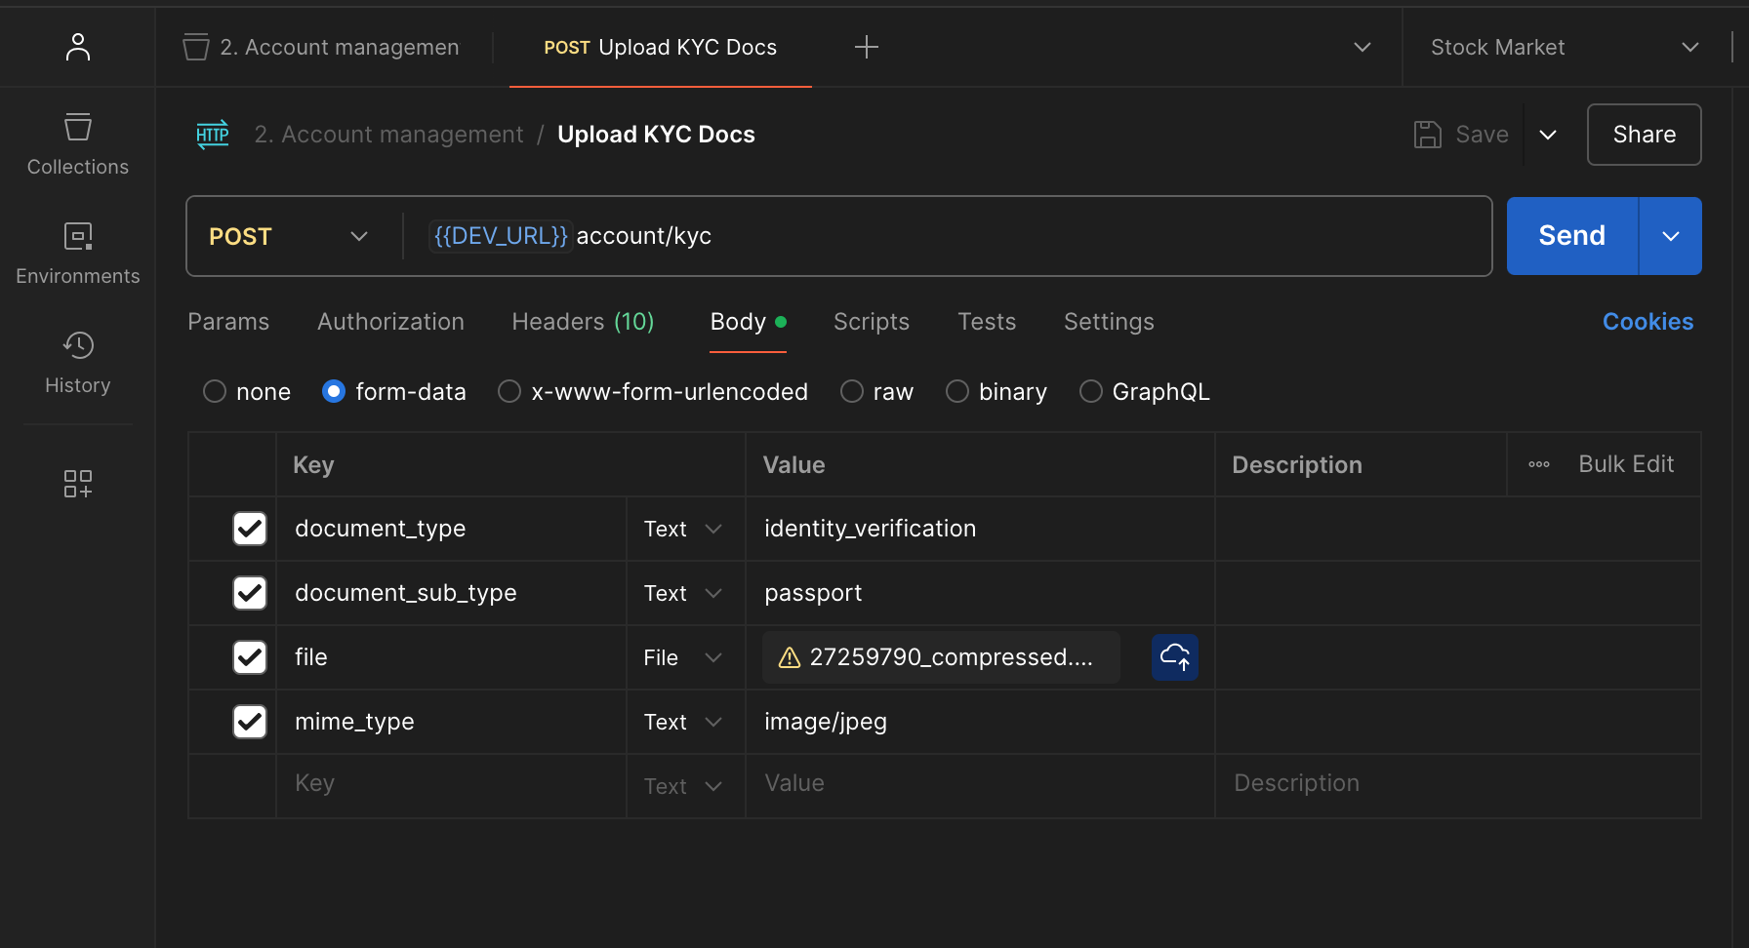Click the Send button
The image size is (1749, 948).
(x=1571, y=236)
